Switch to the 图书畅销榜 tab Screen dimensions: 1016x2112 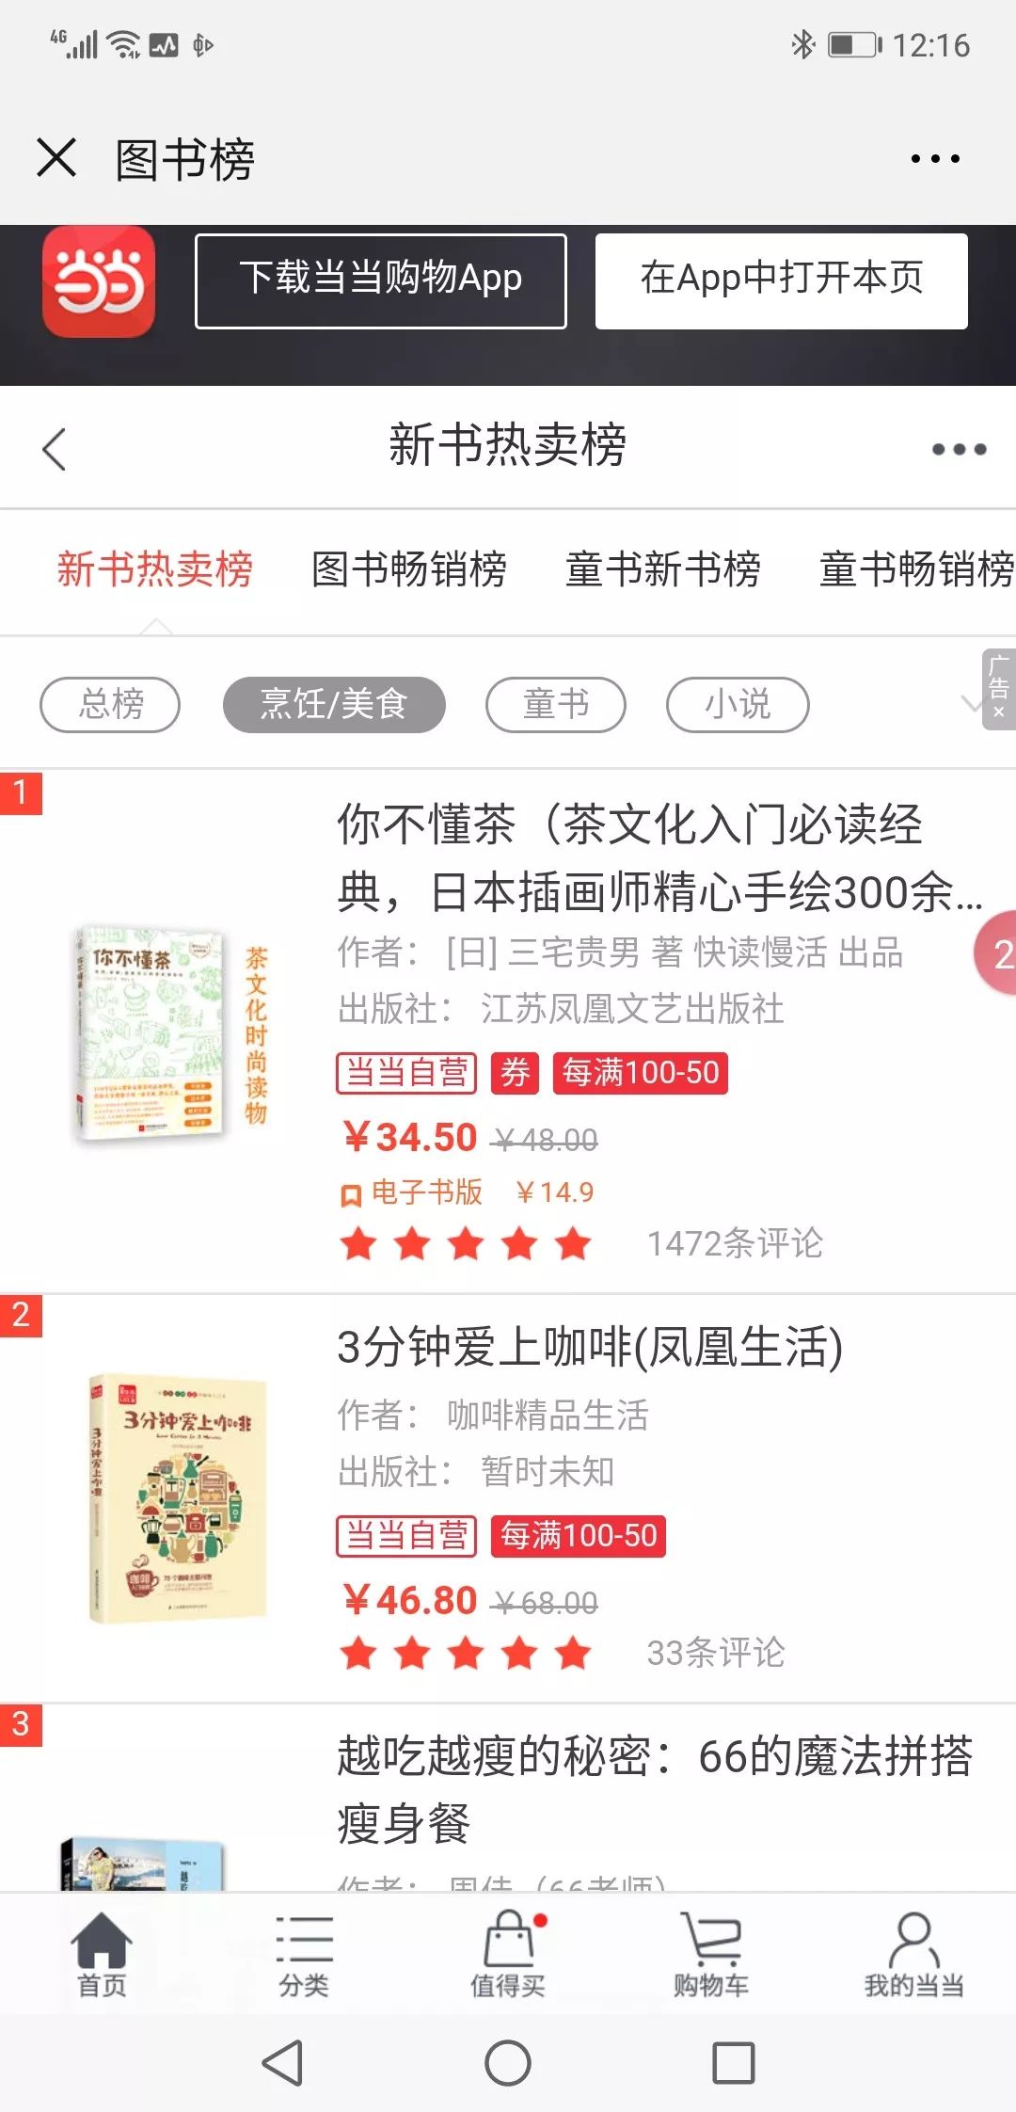pos(409,569)
